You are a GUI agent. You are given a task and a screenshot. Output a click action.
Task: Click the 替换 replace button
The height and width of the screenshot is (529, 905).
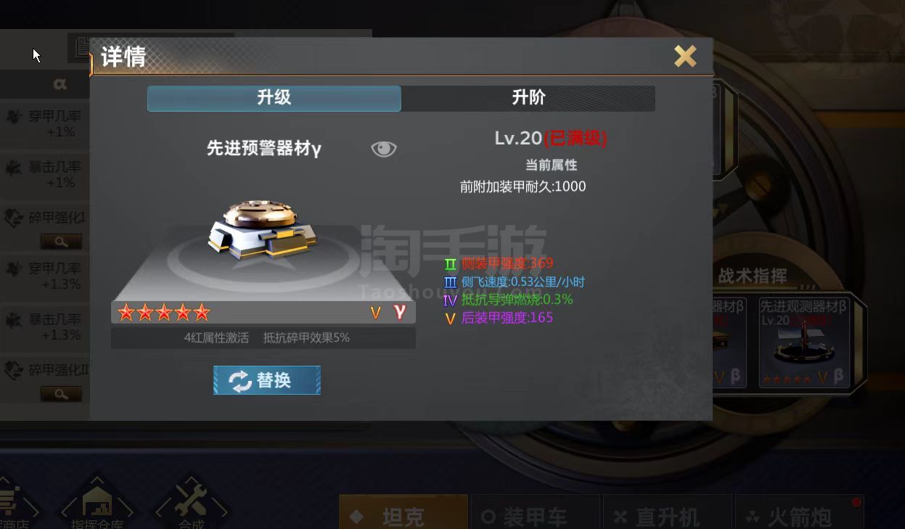click(x=267, y=380)
